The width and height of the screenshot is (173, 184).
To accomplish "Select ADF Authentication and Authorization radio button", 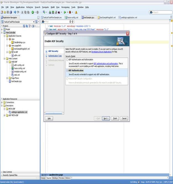I will point(67,60).
